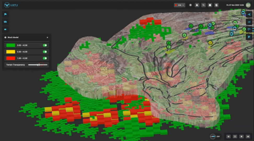254x141 pixels.
Task: Toggle off the green 0.00 - >0.30 range
Action: point(45,45)
